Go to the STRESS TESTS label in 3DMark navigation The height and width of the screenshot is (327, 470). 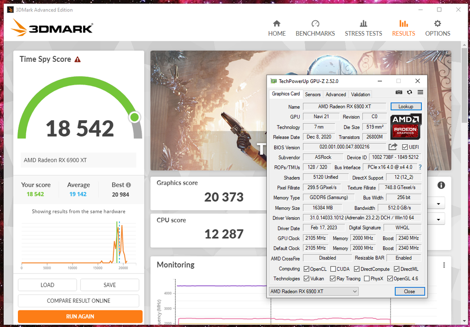[x=364, y=33]
